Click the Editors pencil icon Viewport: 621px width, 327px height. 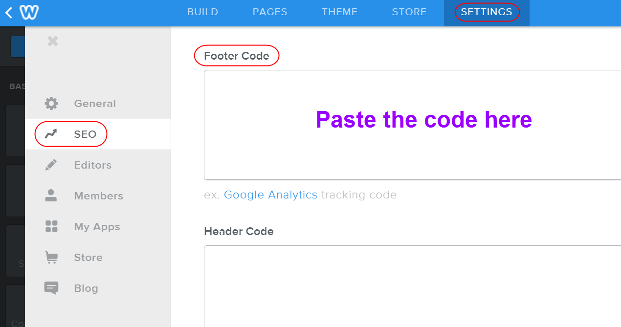click(51, 165)
